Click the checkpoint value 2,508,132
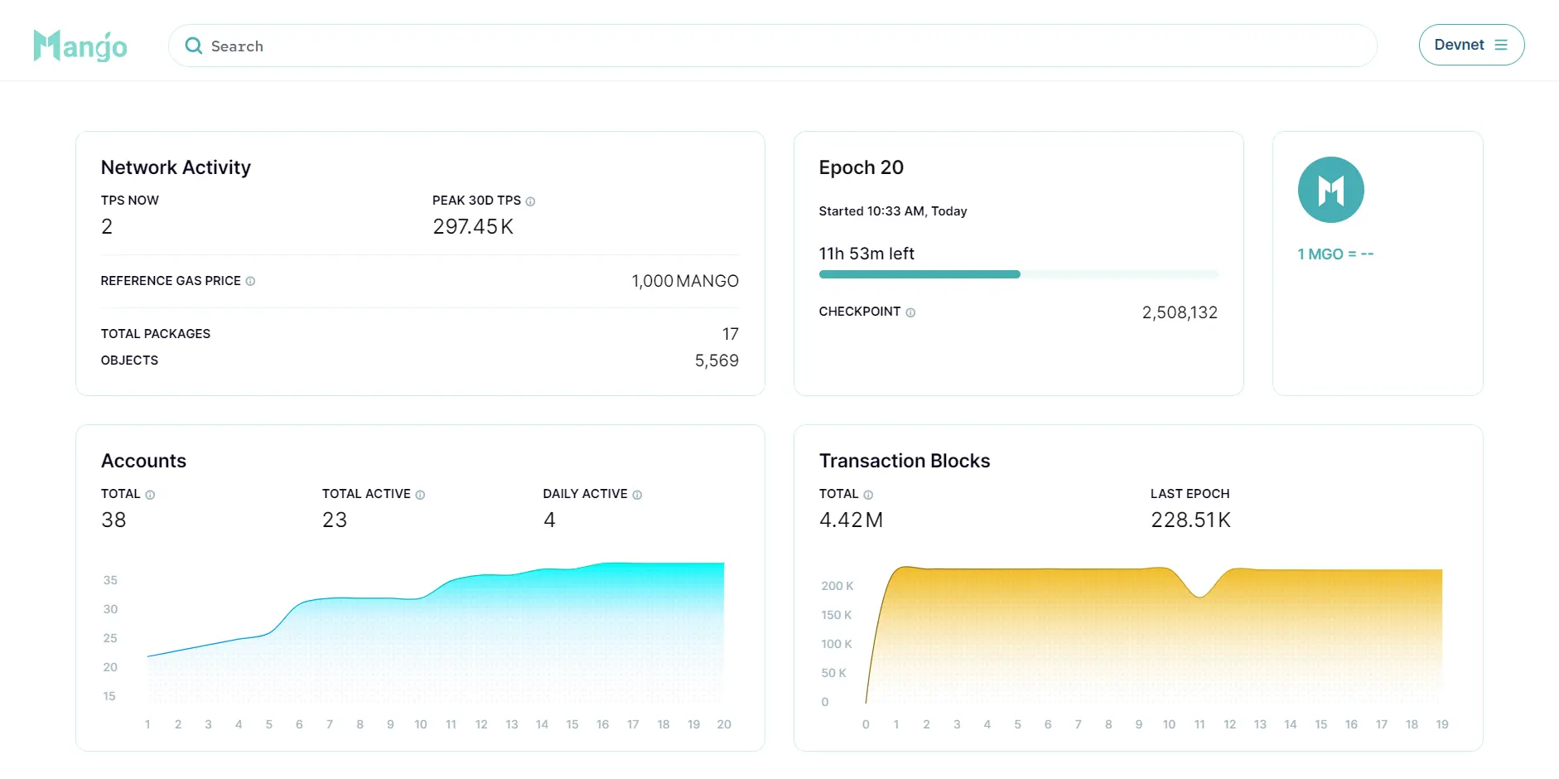 tap(1180, 312)
